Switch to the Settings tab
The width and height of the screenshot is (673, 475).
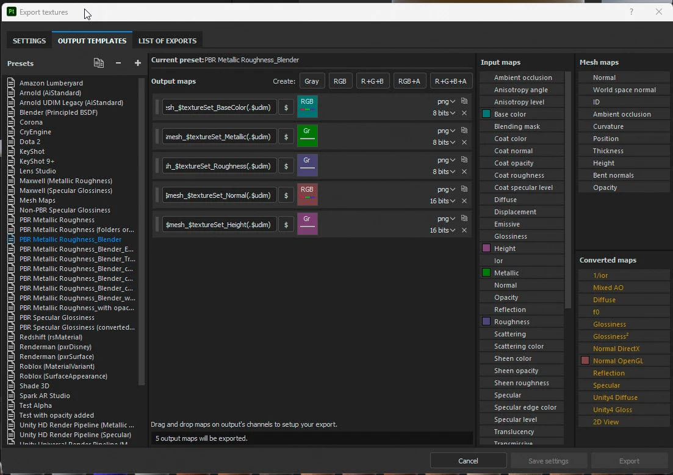tap(29, 41)
